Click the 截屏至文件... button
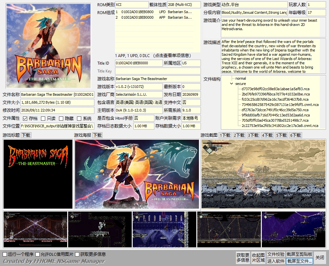Viewport: 329px width, 266px height. click(x=300, y=261)
